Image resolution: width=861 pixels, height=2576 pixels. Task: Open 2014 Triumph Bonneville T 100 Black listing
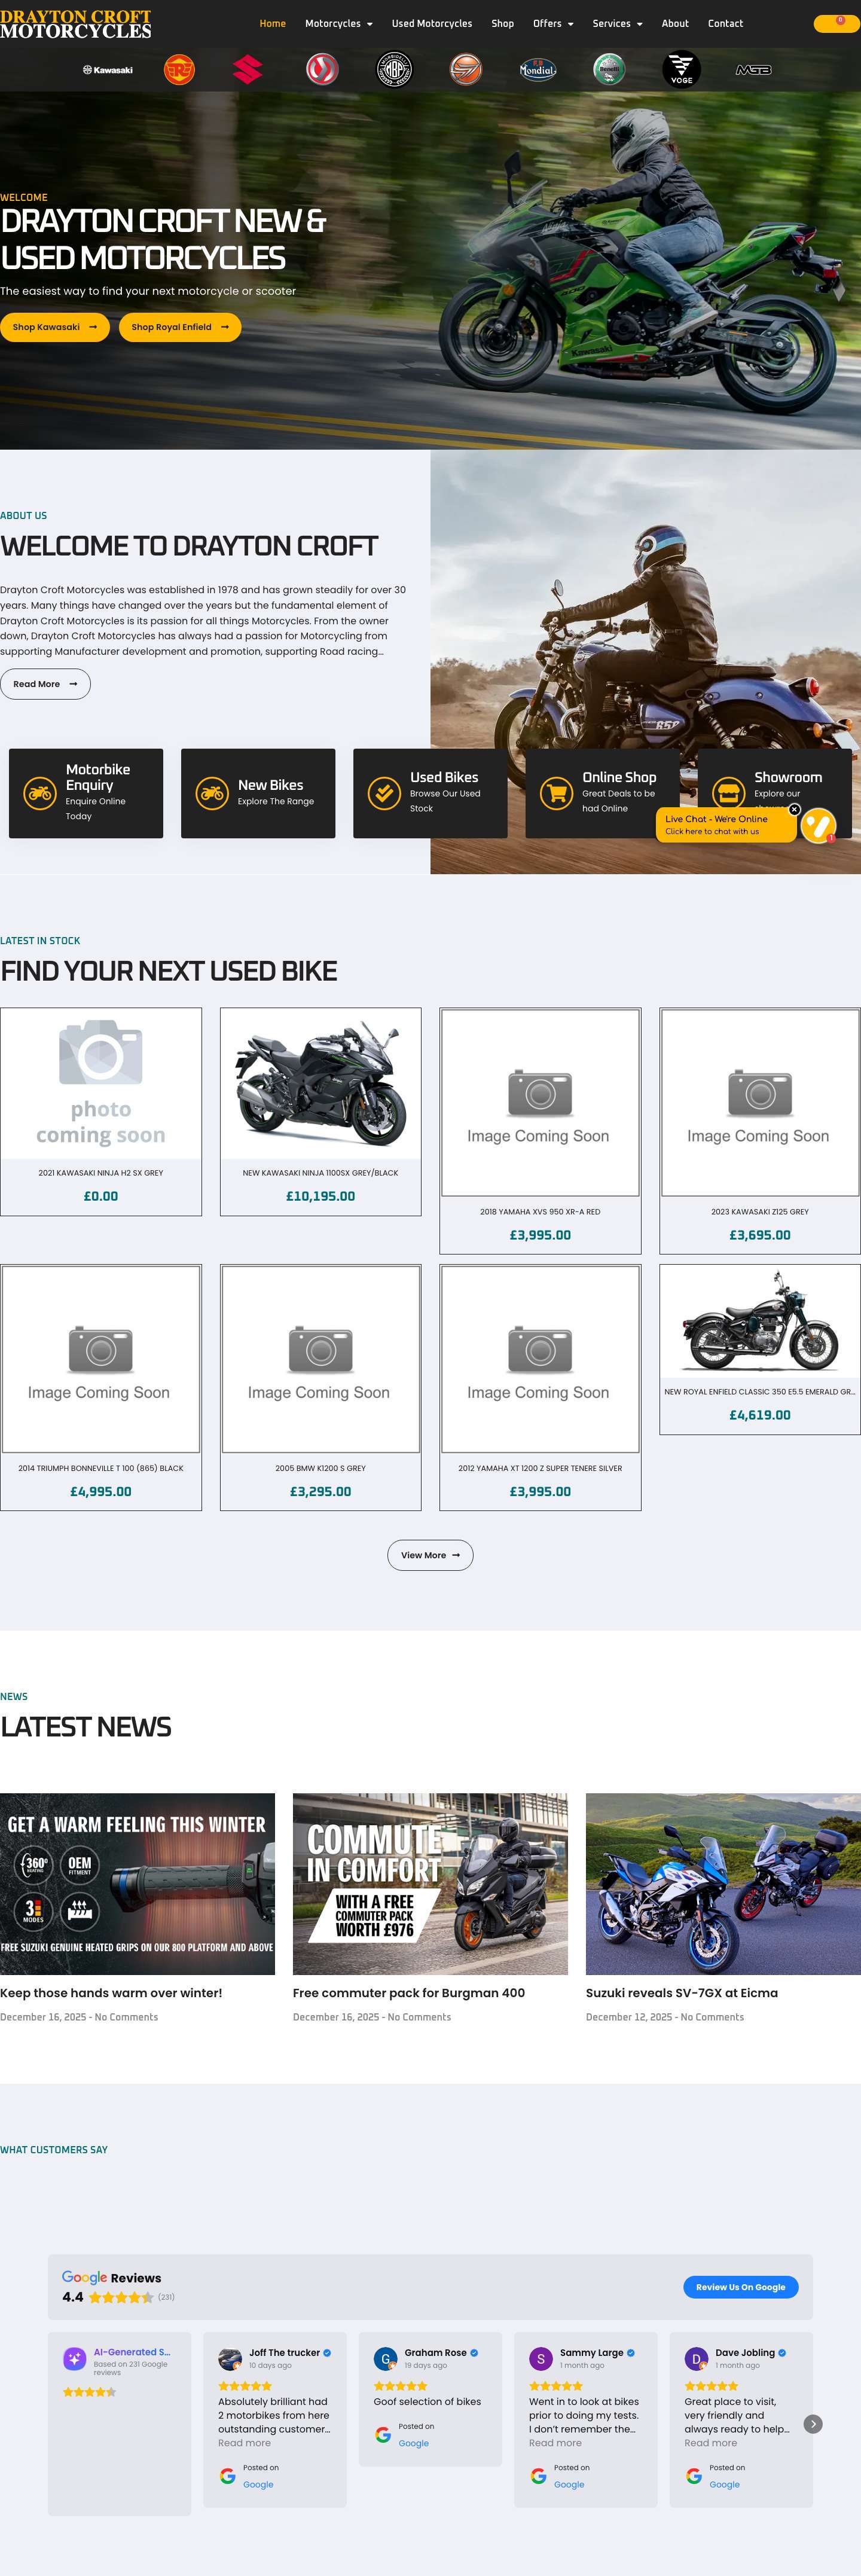pos(101,1387)
